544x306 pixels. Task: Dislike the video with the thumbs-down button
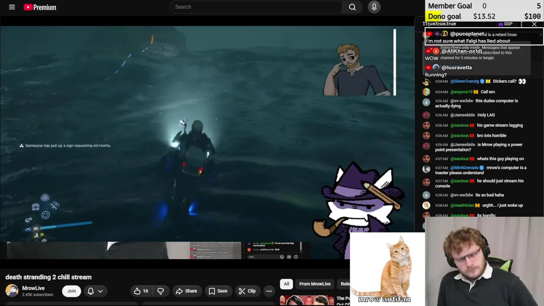161,291
